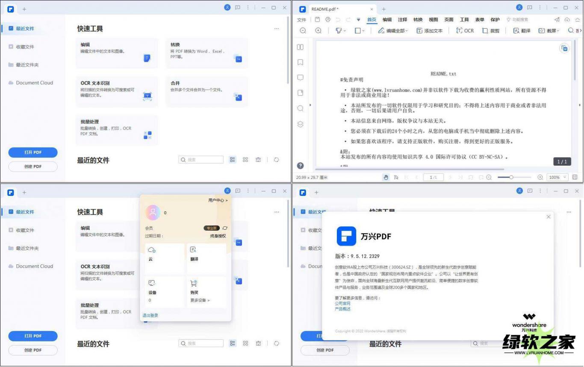
Task: Toggle fullscreen view icon beside 100% zoom
Action: [x=575, y=177]
